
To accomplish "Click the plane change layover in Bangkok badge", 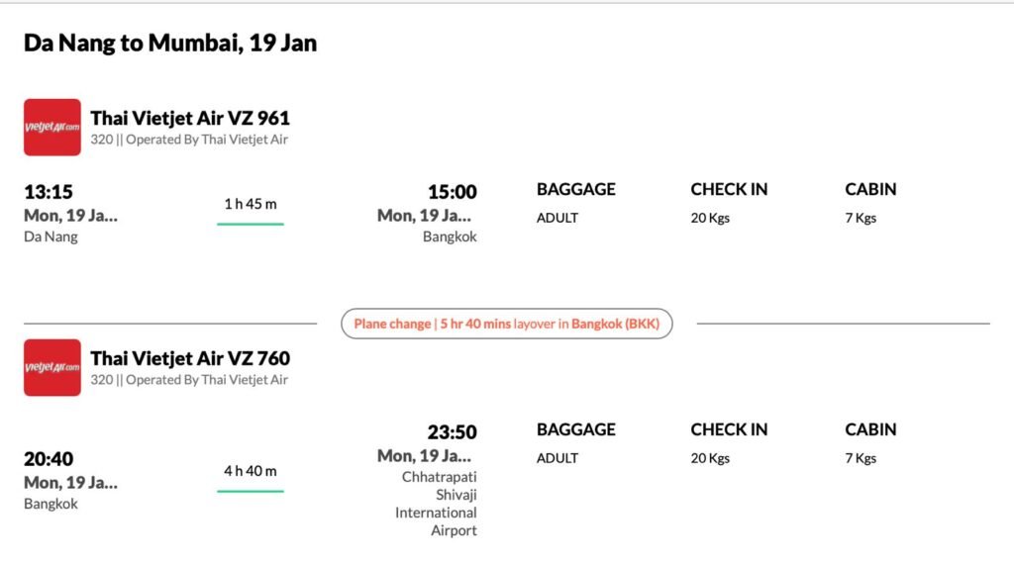I will pos(506,324).
